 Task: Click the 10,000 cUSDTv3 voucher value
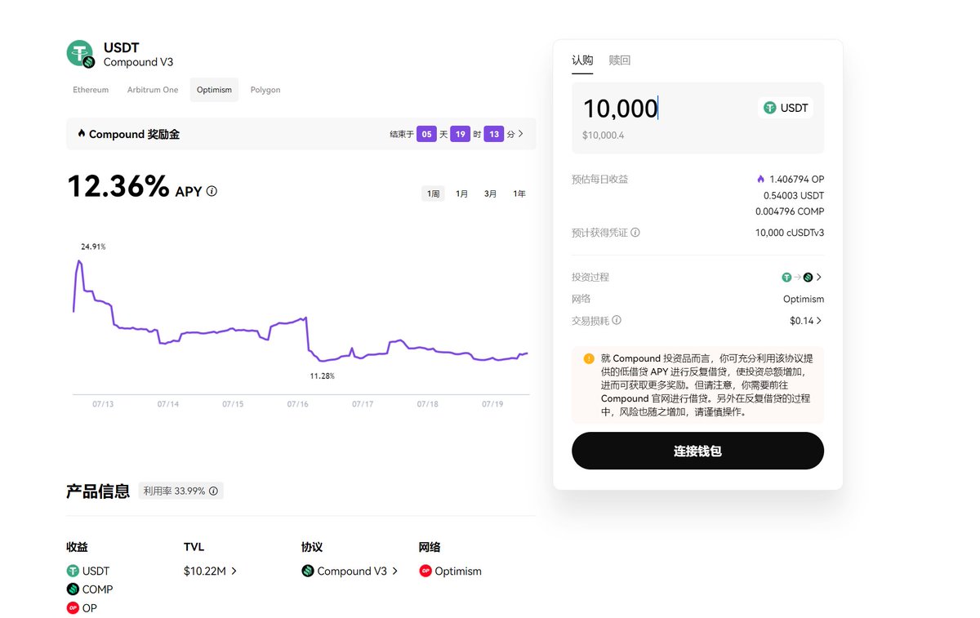click(x=790, y=233)
